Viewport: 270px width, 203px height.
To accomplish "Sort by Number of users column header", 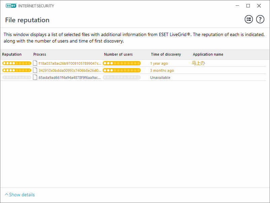I will click(118, 54).
